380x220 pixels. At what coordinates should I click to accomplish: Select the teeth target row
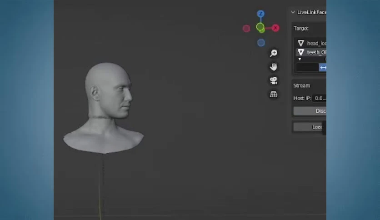311,52
